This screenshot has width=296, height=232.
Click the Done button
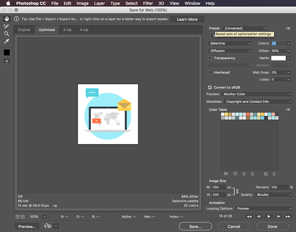tap(272, 226)
